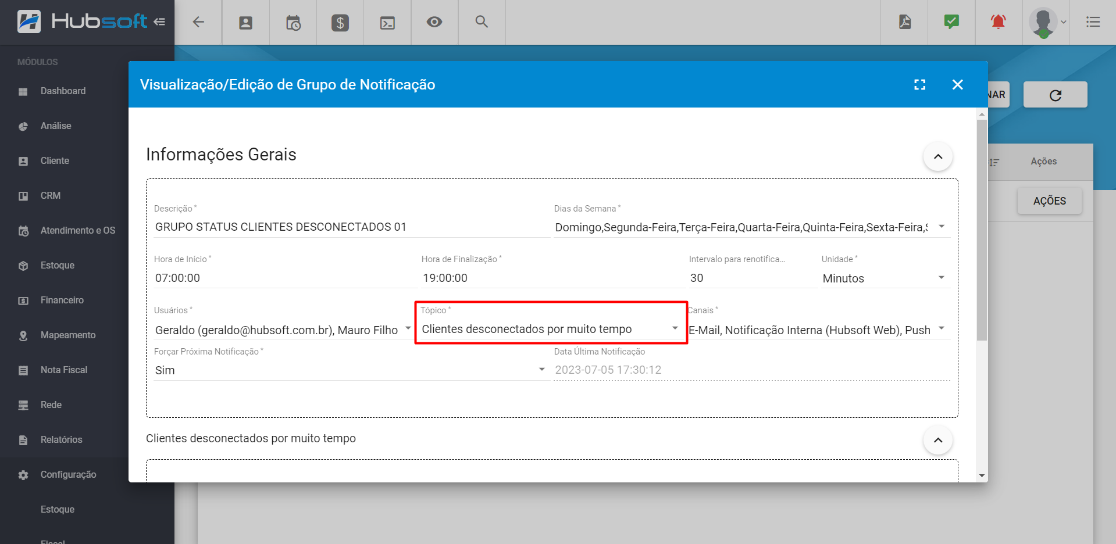The height and width of the screenshot is (544, 1116).
Task: Click the Rede server icon
Action: 23,406
